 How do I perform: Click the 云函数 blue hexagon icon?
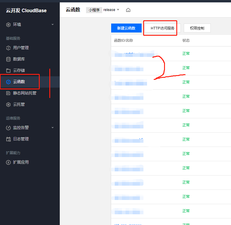pos(8,82)
